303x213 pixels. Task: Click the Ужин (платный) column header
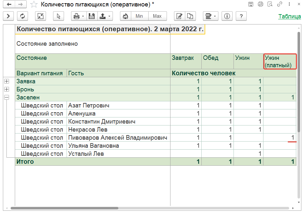[x=280, y=61]
